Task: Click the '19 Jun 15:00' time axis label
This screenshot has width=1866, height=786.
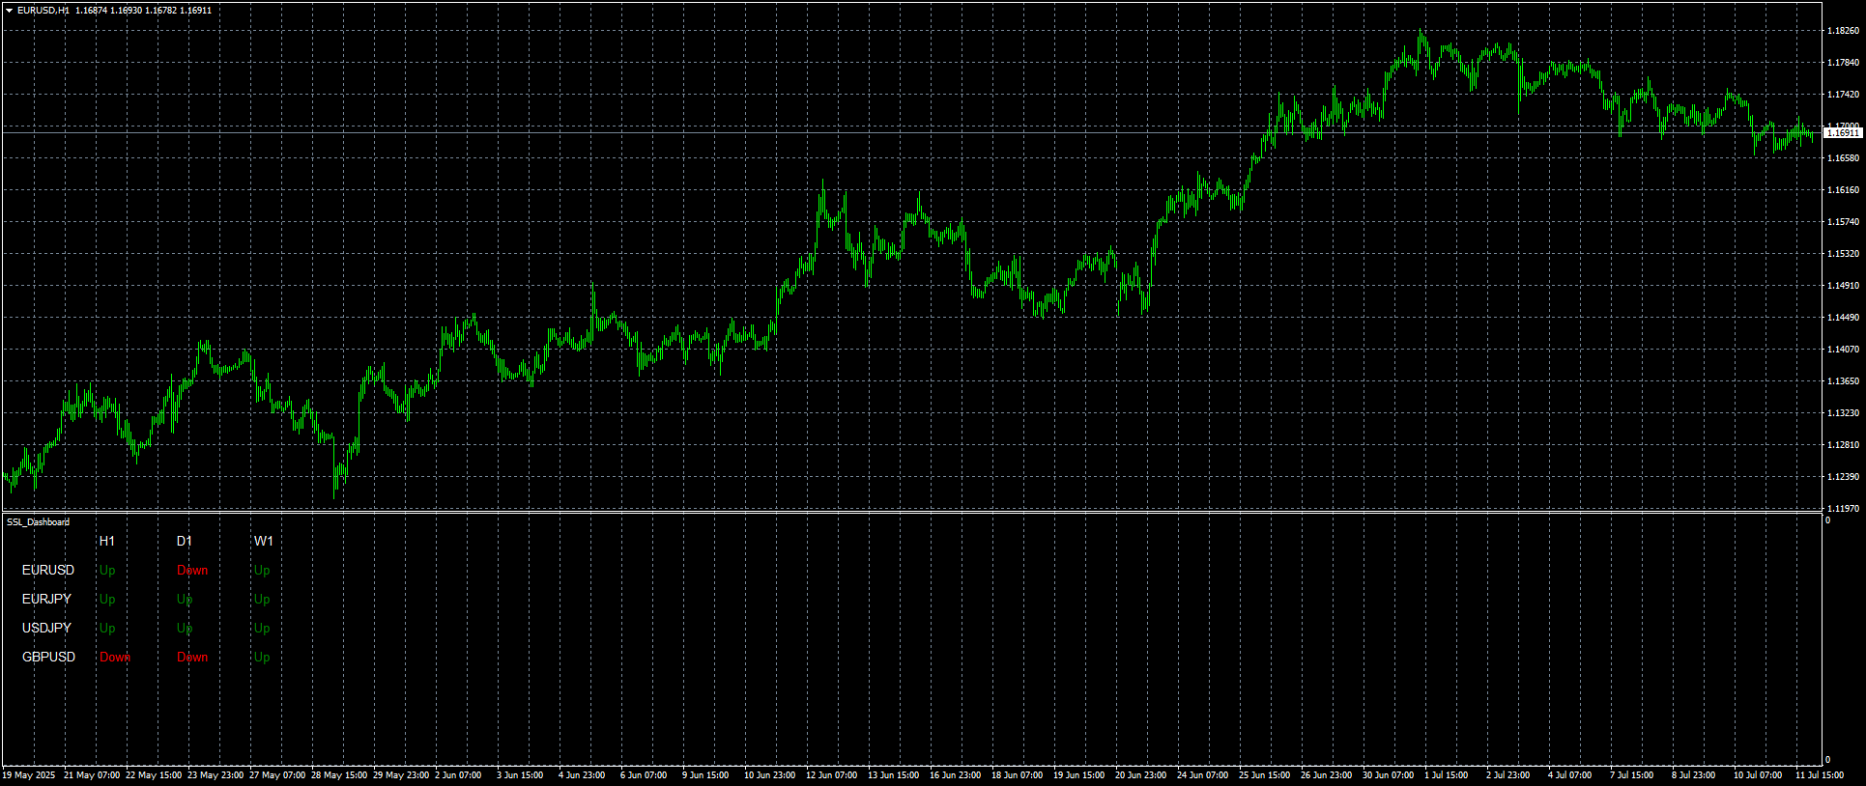Action: (1078, 775)
